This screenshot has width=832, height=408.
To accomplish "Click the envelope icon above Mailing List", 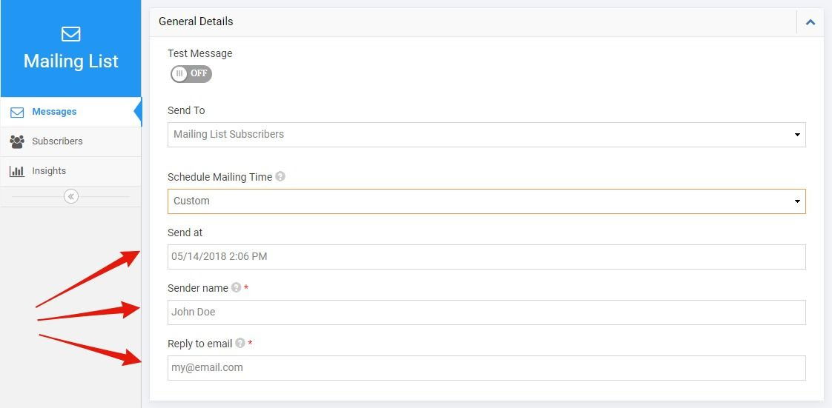I will 70,35.
